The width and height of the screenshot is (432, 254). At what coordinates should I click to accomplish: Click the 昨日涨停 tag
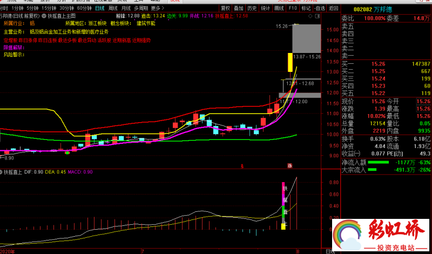[28, 41]
